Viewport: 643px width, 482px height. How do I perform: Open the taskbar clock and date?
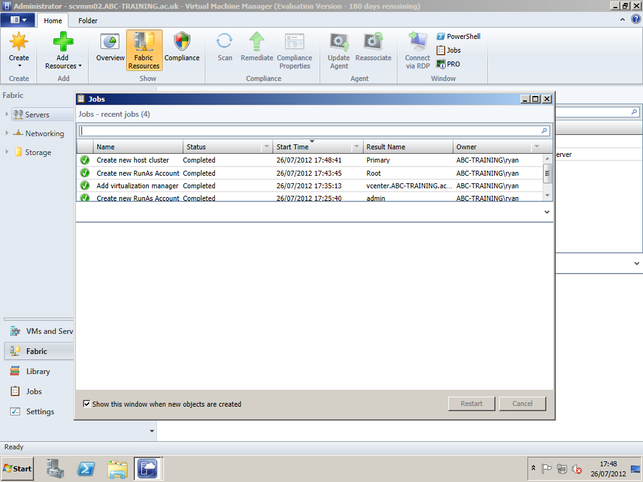point(608,468)
